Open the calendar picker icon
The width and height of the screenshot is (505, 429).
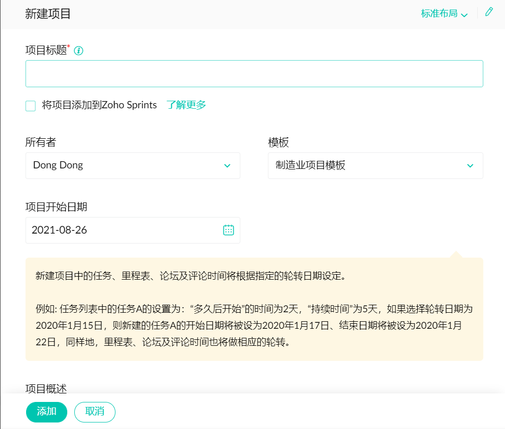tap(228, 230)
